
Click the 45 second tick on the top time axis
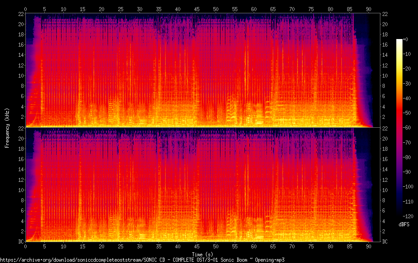pos(197,9)
